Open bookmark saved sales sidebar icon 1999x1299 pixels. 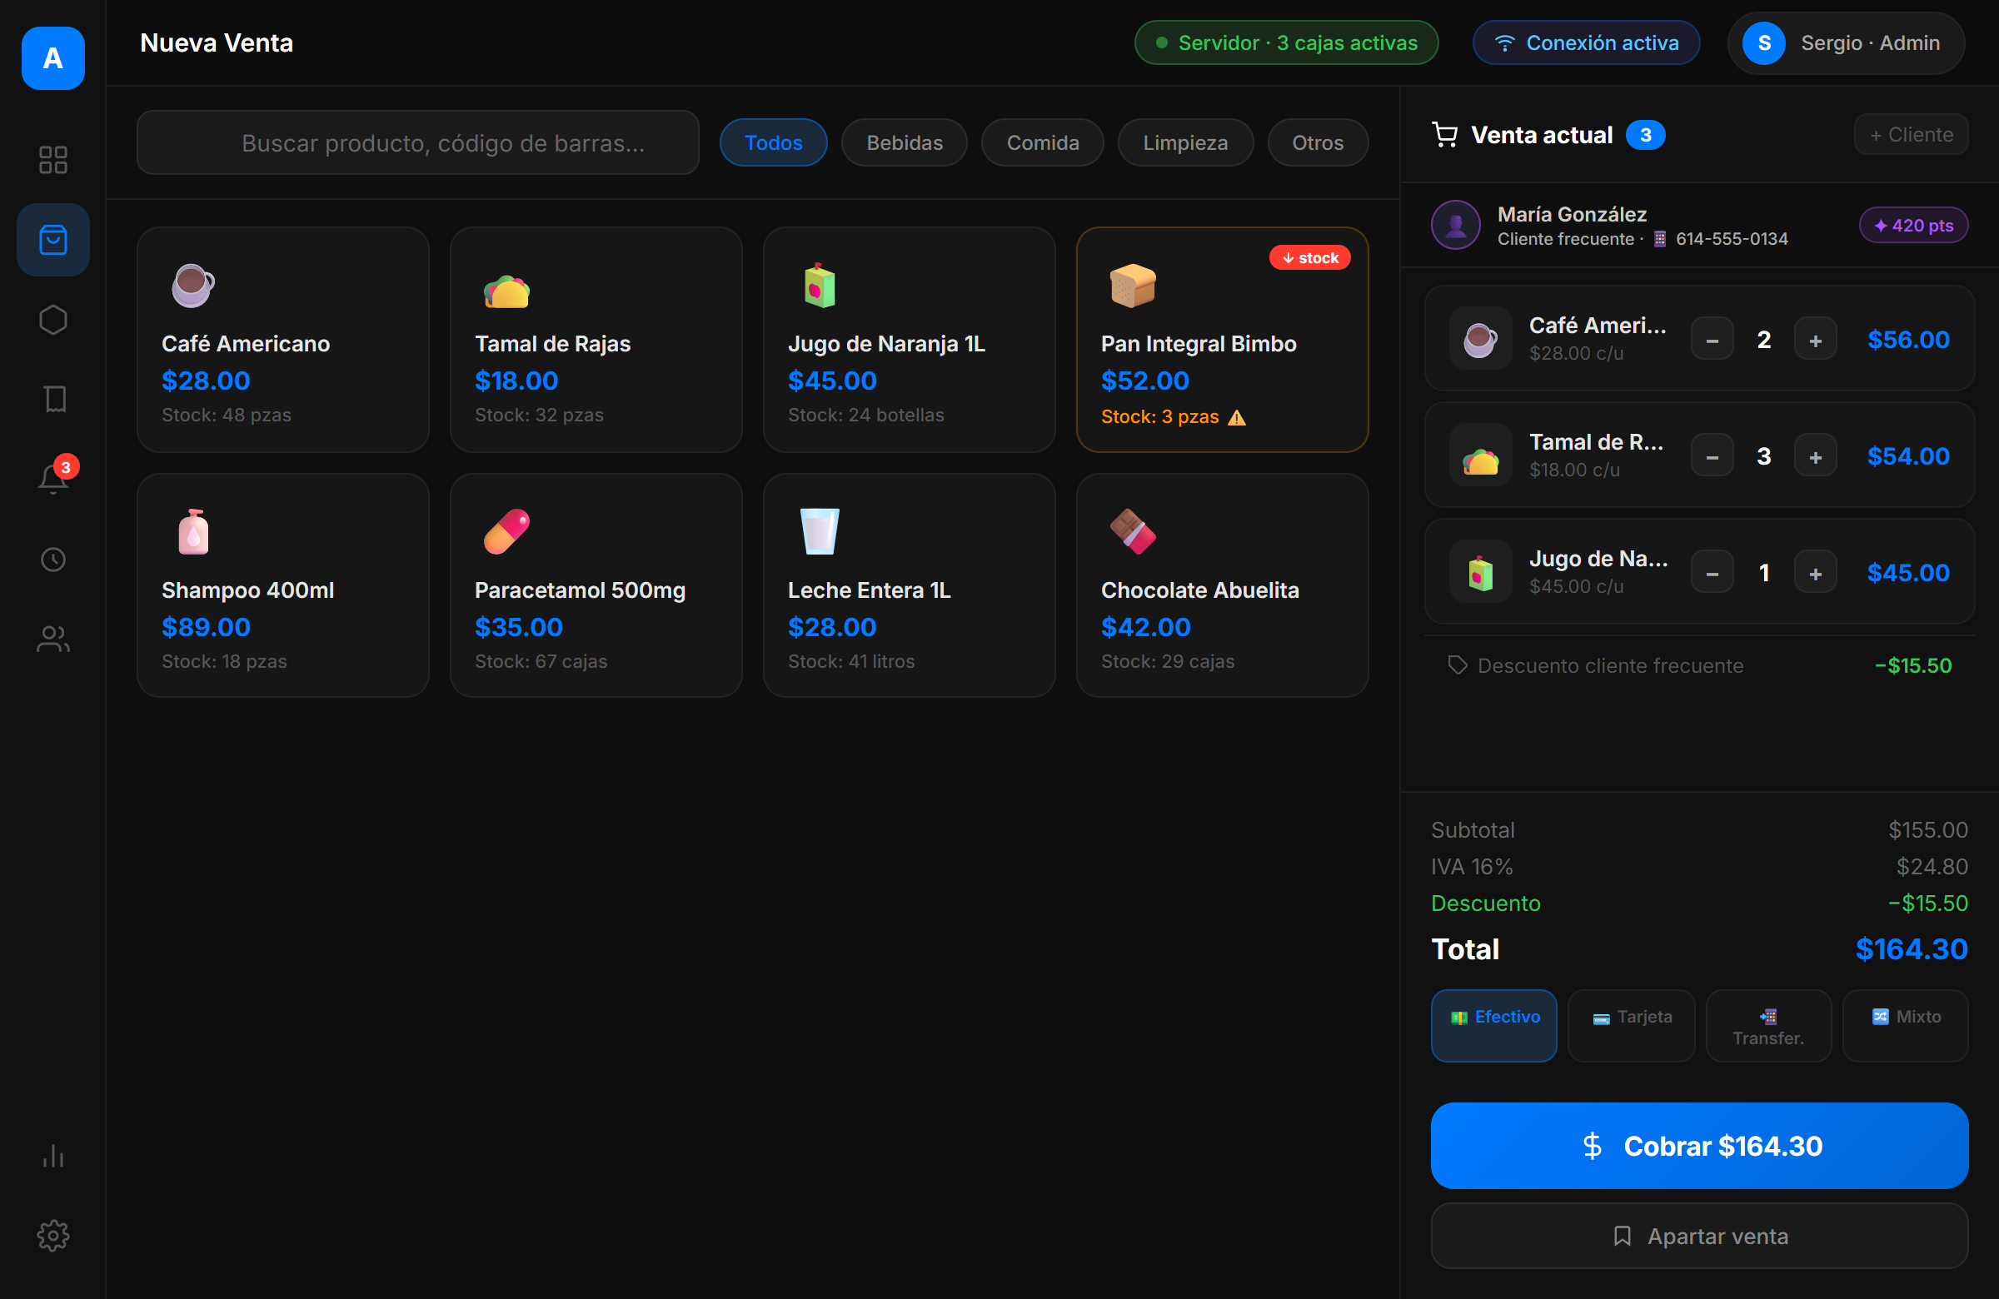53,399
